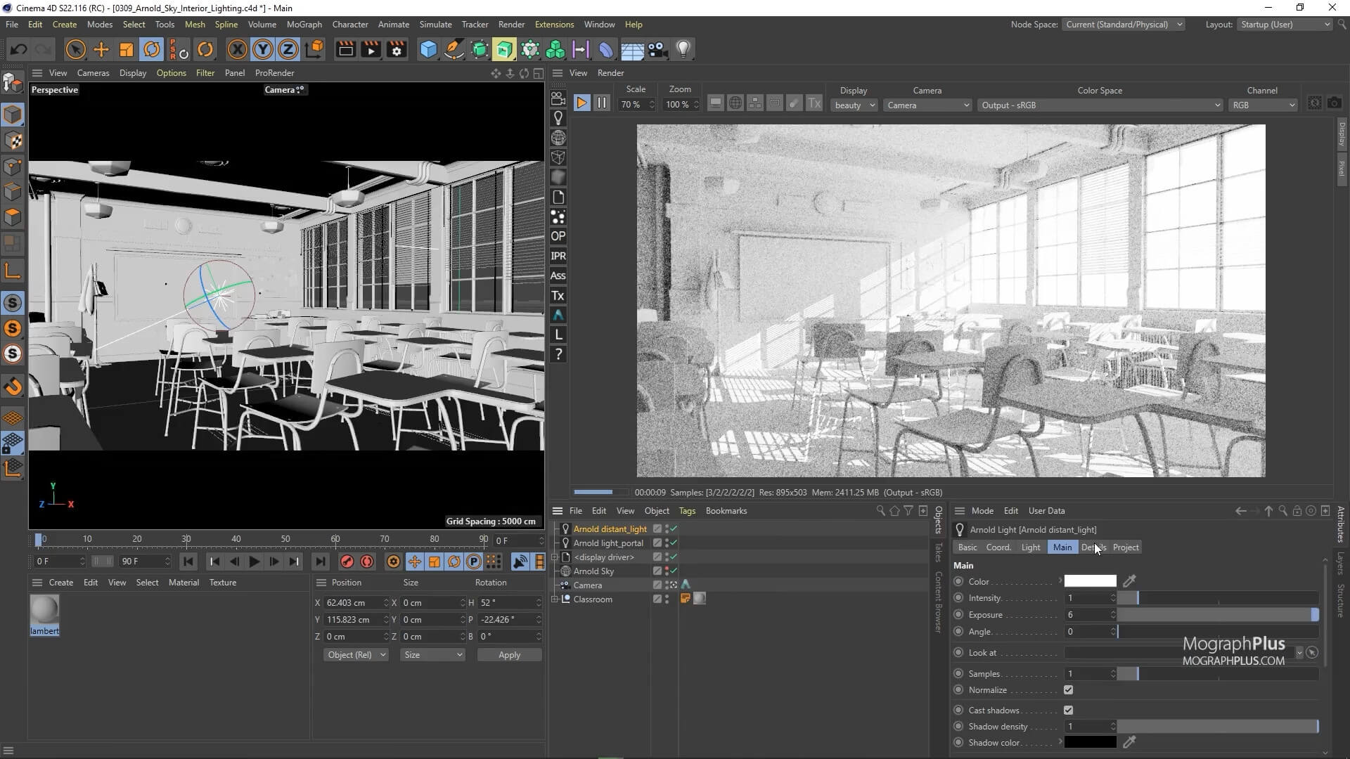
Task: Start the IPR render from the side panel
Action: [558, 256]
